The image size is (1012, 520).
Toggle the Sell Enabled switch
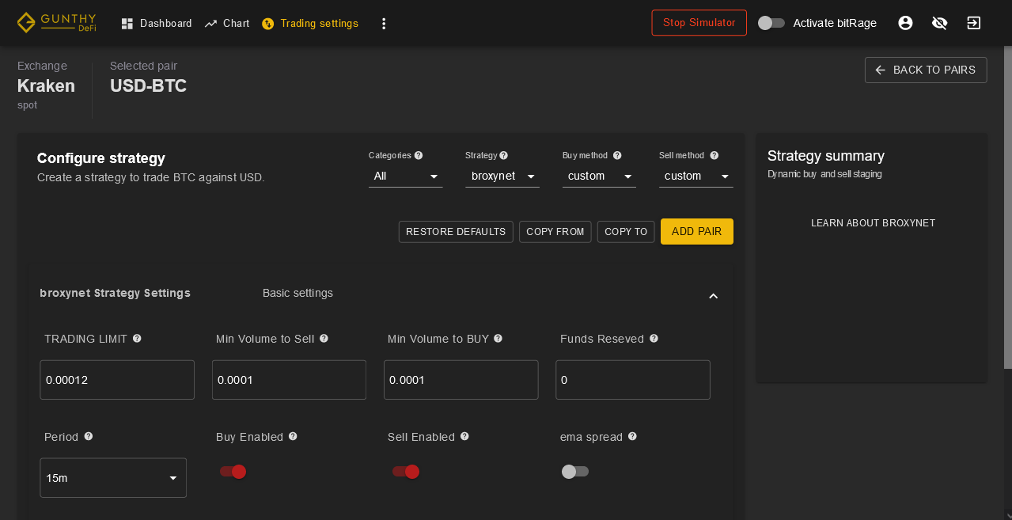[405, 472]
